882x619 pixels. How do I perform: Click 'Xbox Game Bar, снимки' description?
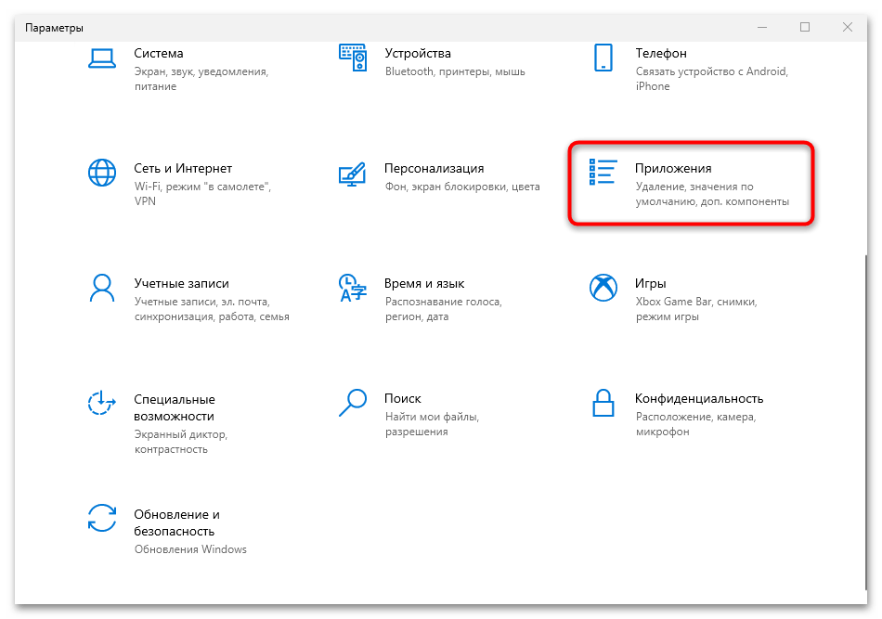coord(696,309)
